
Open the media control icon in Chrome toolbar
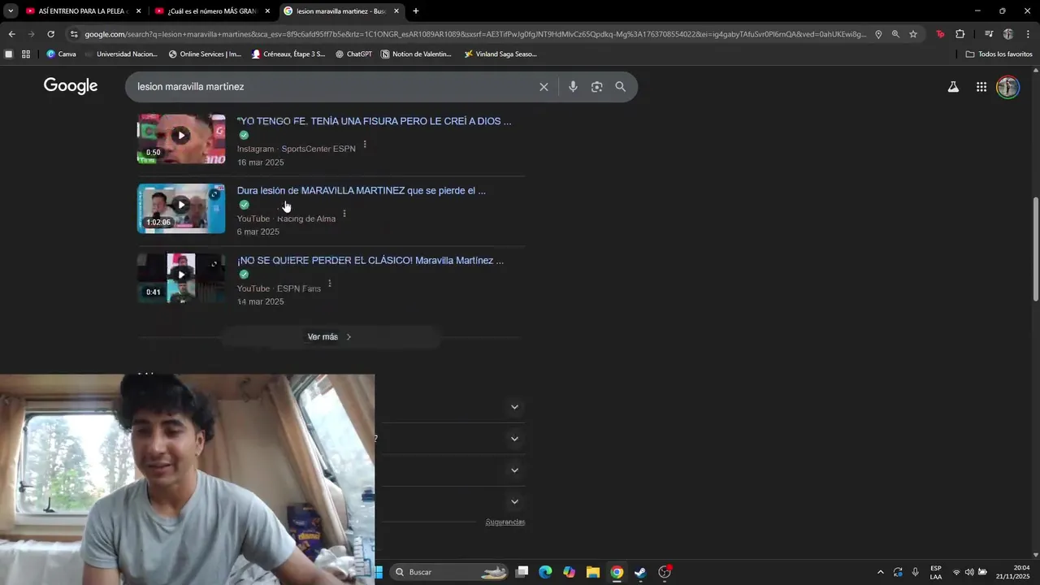tap(989, 34)
